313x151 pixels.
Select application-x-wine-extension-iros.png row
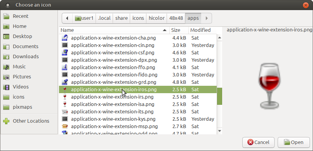point(138,89)
